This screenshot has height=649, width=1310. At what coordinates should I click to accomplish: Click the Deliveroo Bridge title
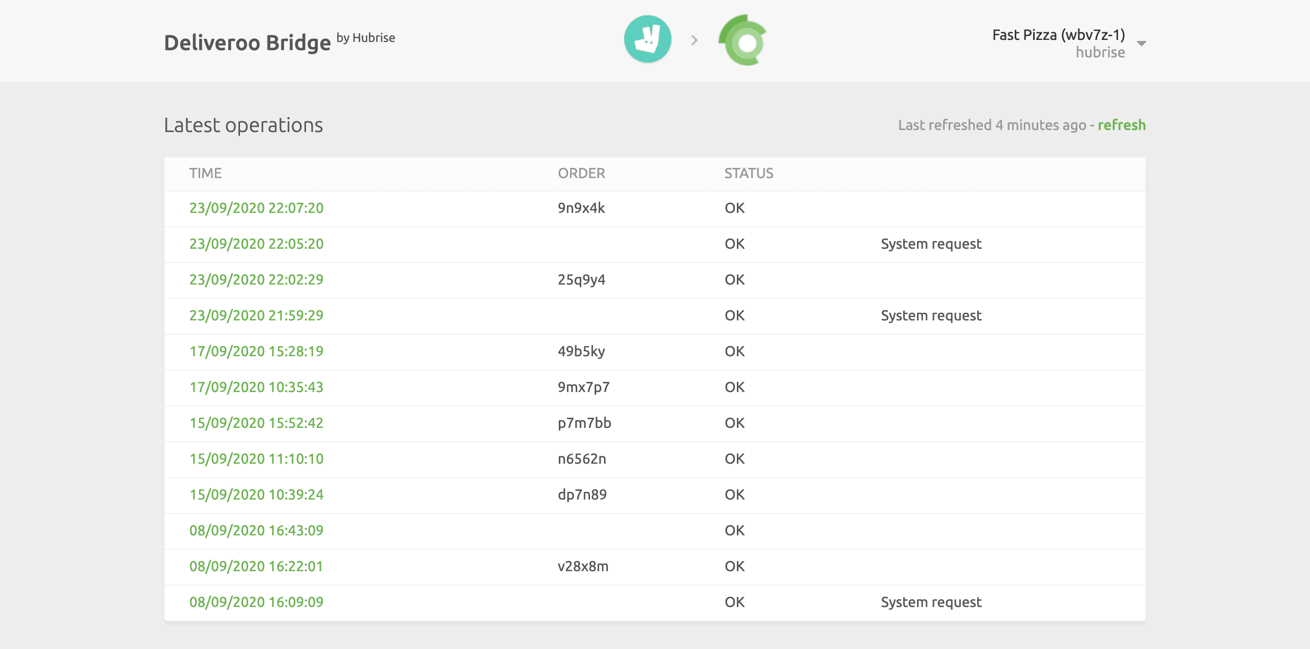click(247, 42)
